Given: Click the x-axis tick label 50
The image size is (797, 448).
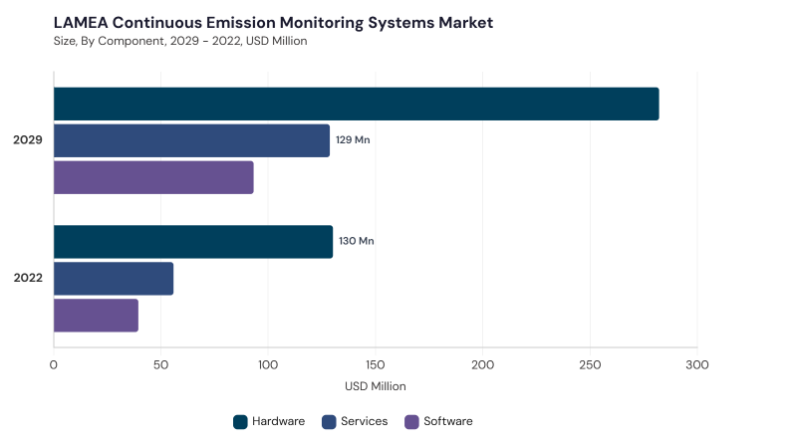Looking at the screenshot, I should point(160,365).
